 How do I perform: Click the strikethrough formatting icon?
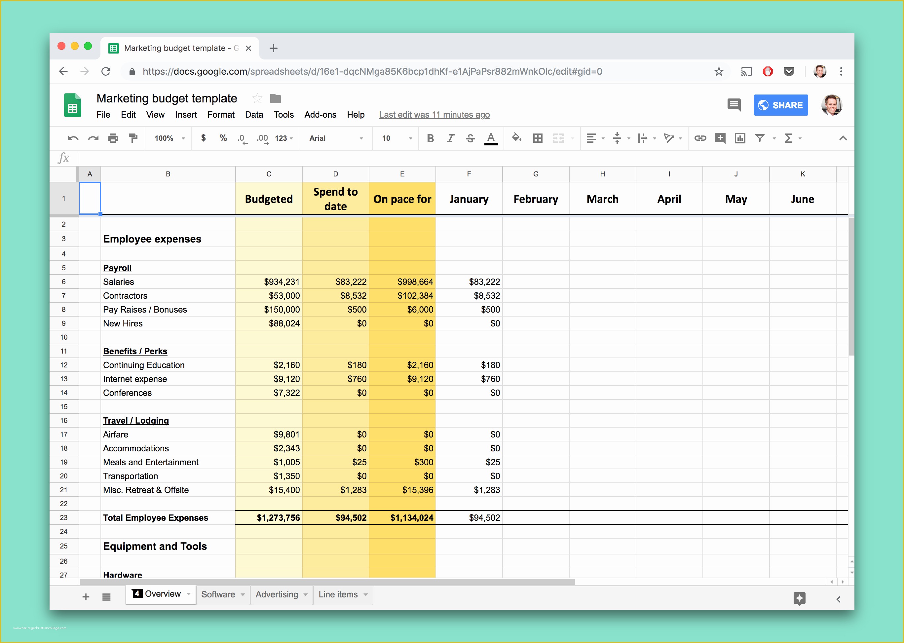(467, 140)
